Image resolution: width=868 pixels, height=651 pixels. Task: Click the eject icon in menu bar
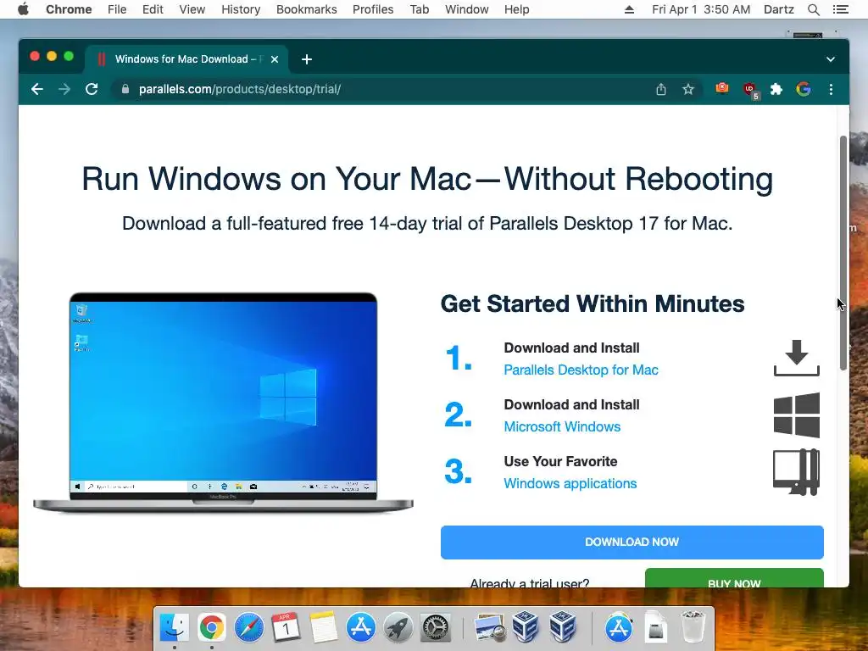(630, 9)
